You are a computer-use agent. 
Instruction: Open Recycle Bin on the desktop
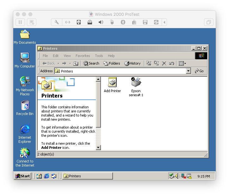click(x=25, y=106)
